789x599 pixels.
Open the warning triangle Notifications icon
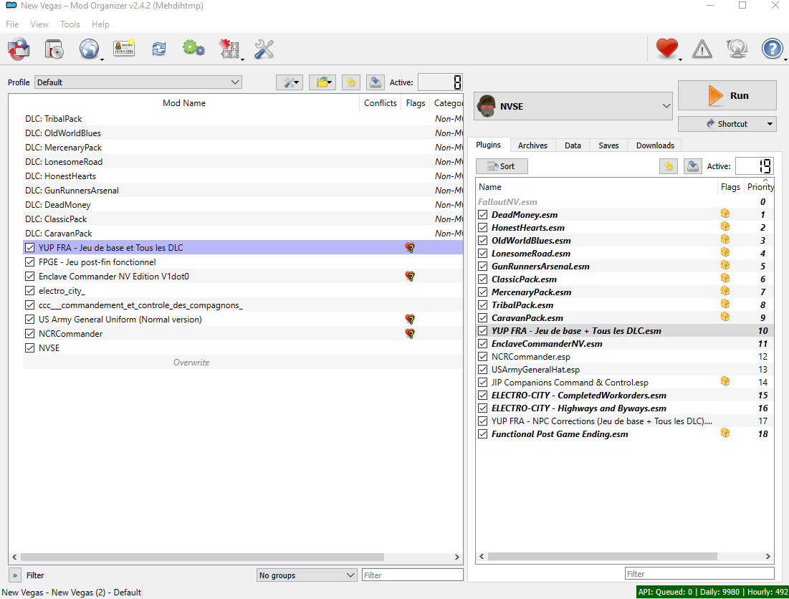coord(702,49)
